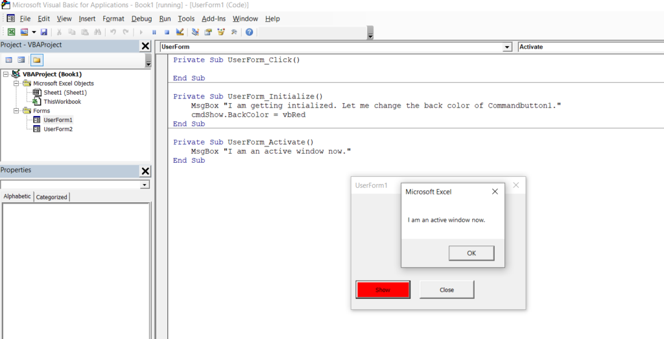
Task: Open the Insert object dropdown arrow
Action: click(x=33, y=32)
